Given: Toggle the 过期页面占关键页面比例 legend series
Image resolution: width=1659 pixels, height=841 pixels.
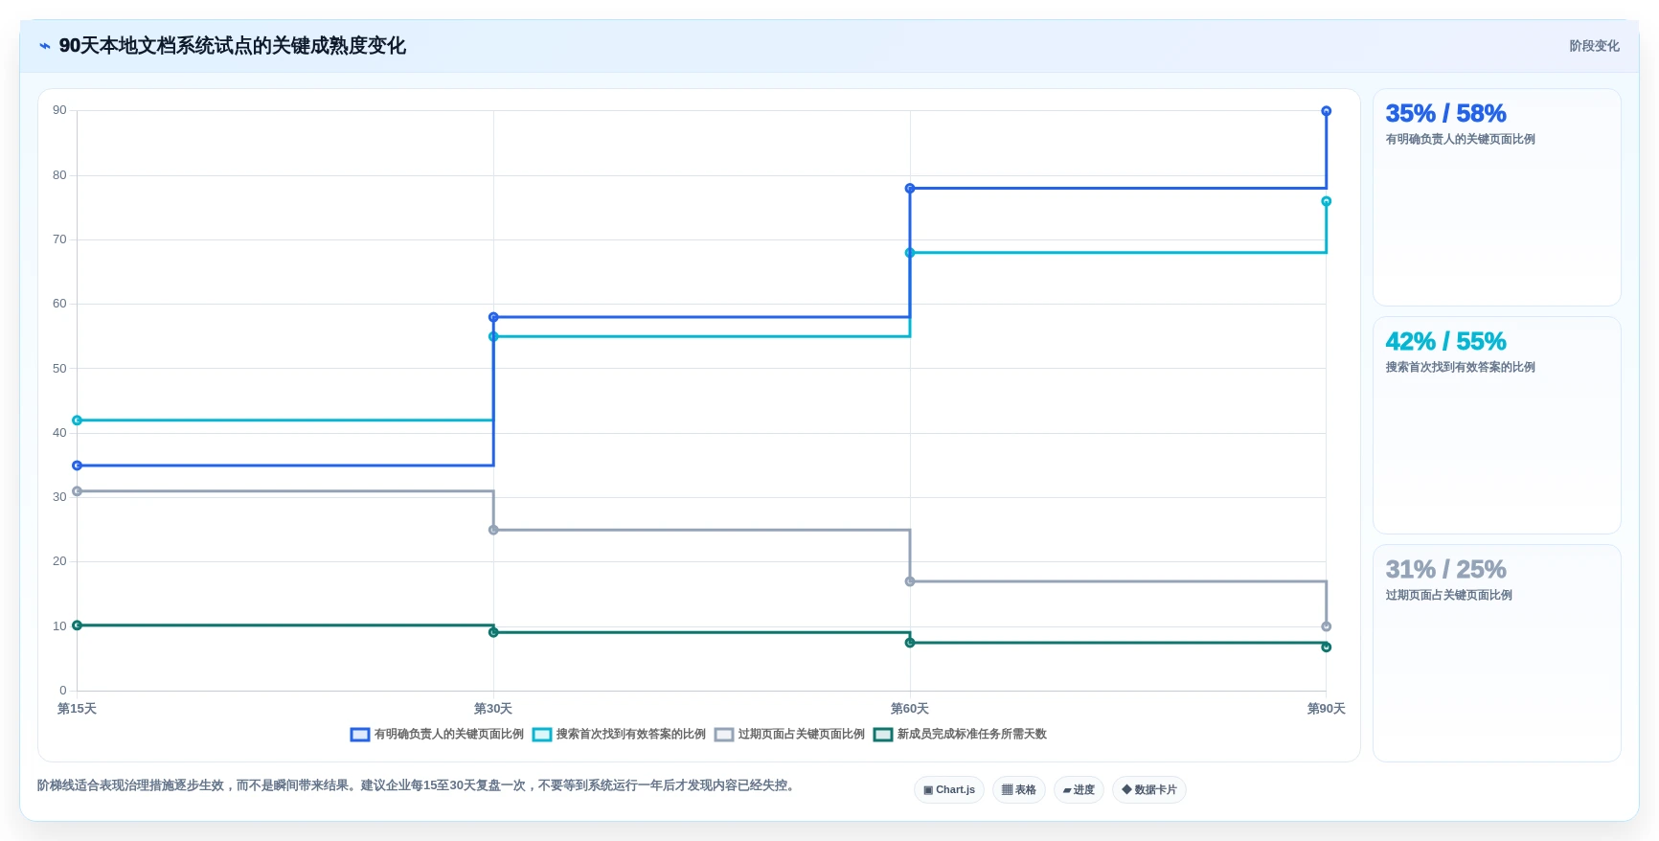Looking at the screenshot, I should 789,735.
